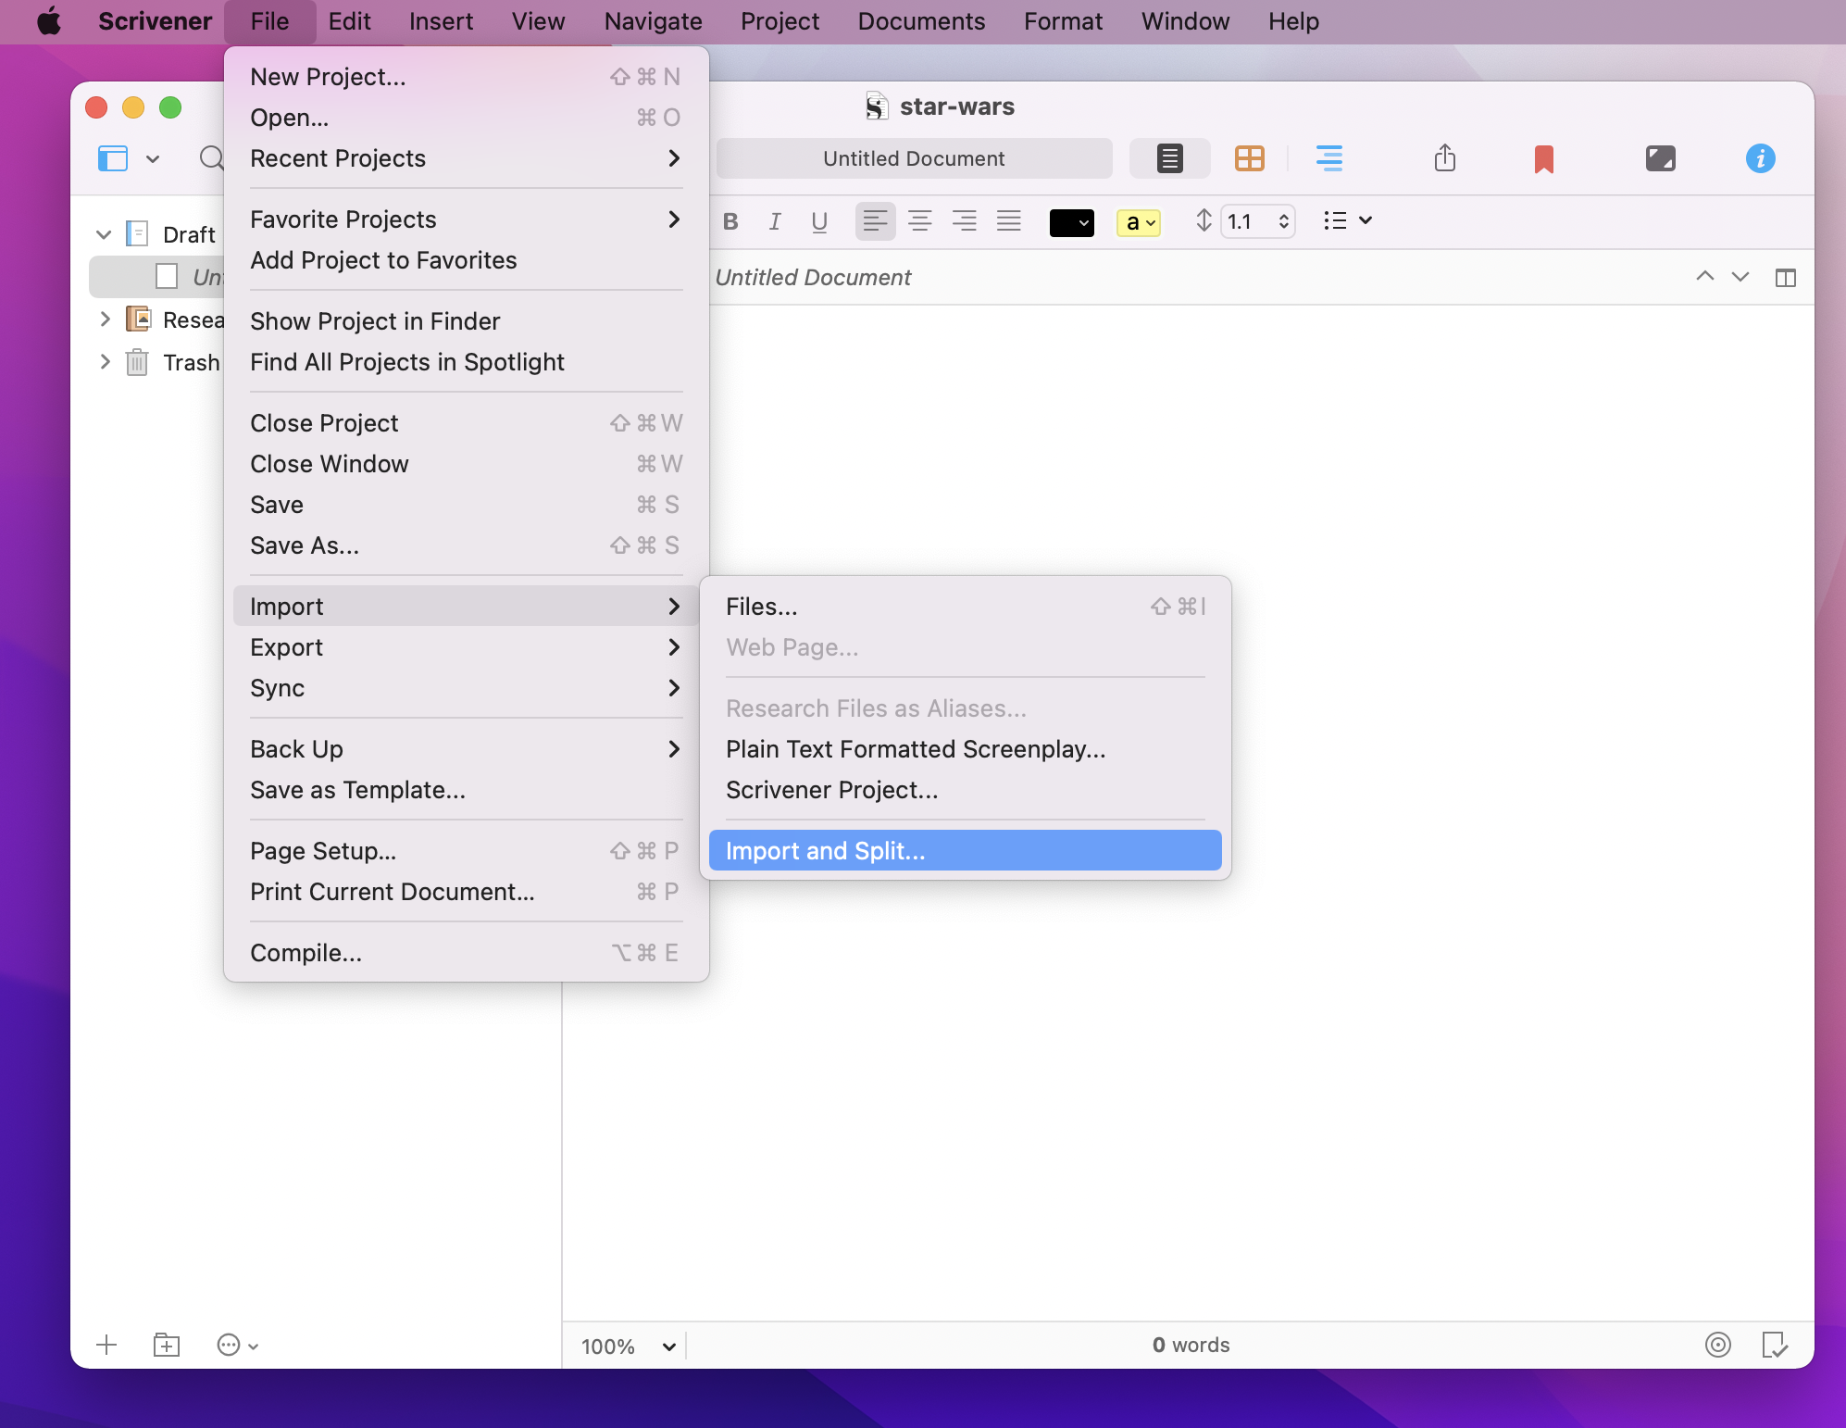Open the list style dropdown
Screen dimensions: 1846x1428
tap(1347, 220)
